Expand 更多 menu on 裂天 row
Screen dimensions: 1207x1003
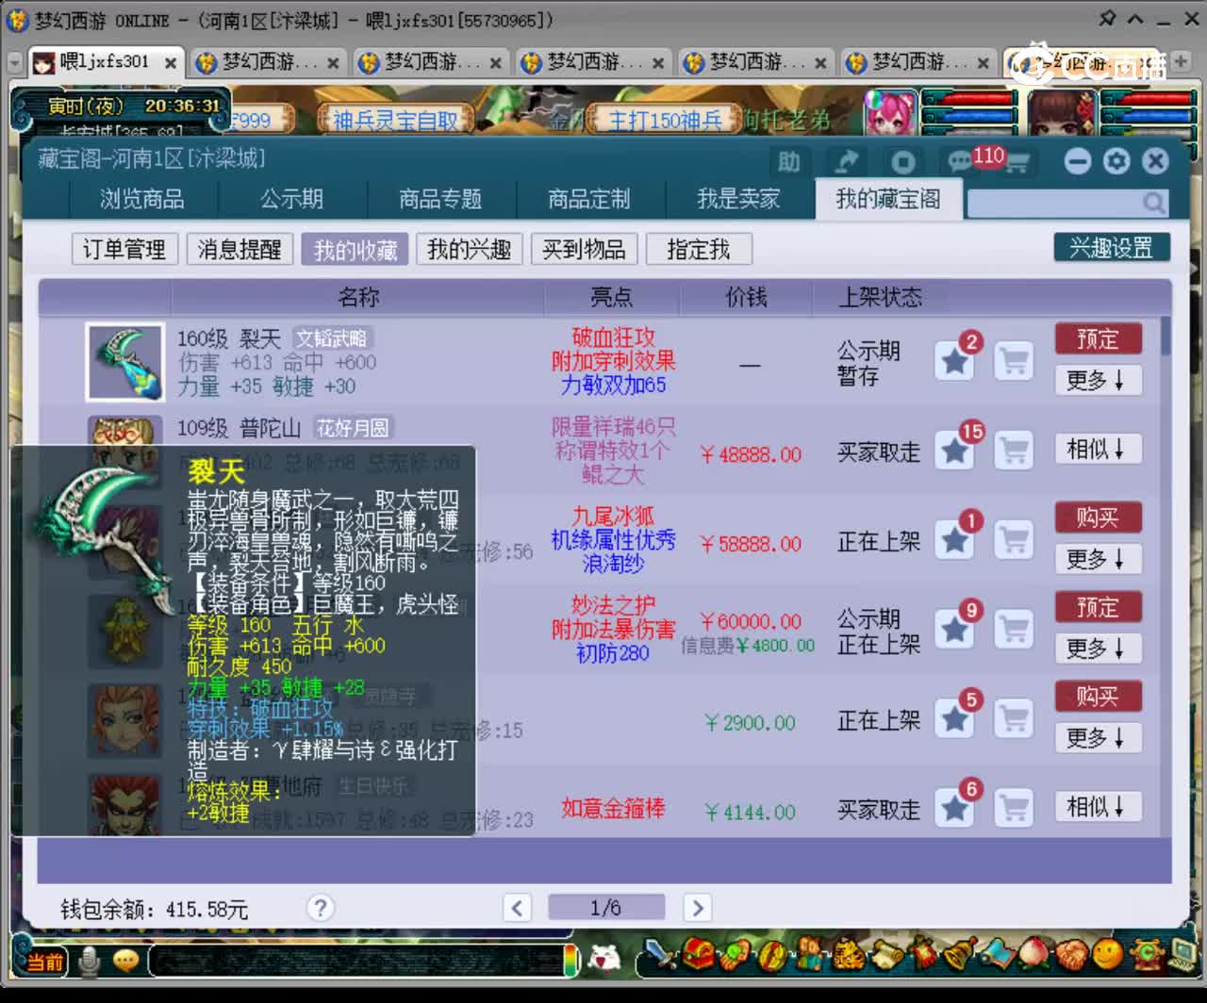coord(1098,380)
